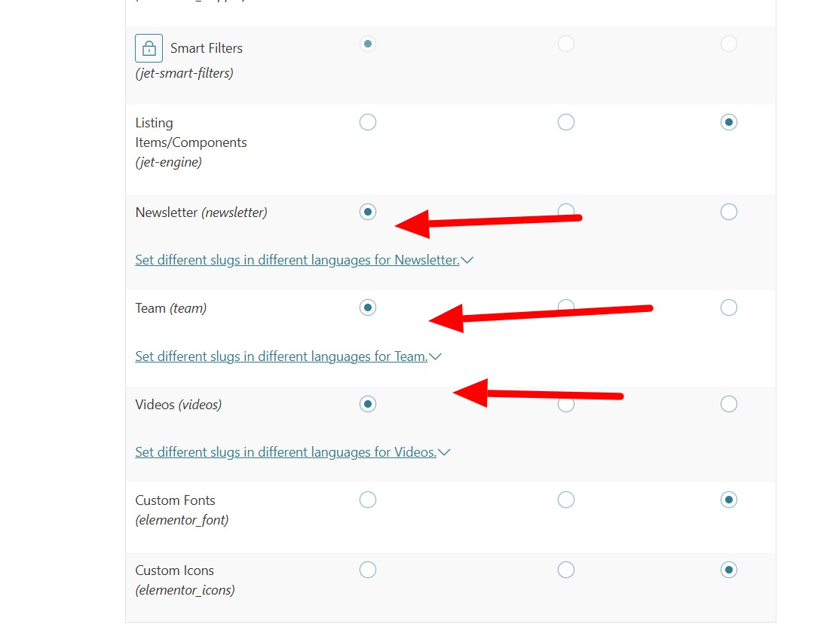This screenshot has height=627, width=833.
Task: Open the Videos different slugs link
Action: pos(286,452)
